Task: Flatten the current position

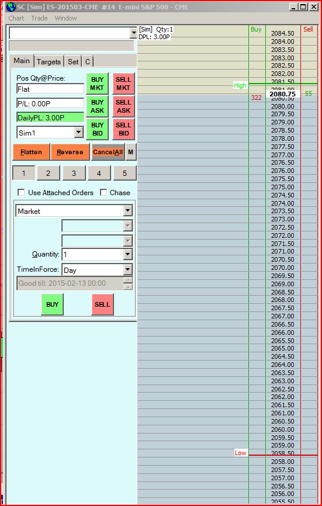Action: point(32,152)
